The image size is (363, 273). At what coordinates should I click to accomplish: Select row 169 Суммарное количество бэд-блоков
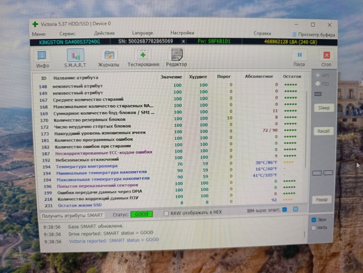coord(168,112)
